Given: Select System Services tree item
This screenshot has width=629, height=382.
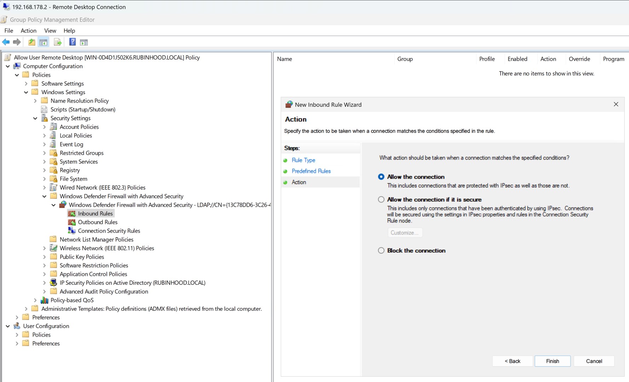Looking at the screenshot, I should tap(79, 162).
